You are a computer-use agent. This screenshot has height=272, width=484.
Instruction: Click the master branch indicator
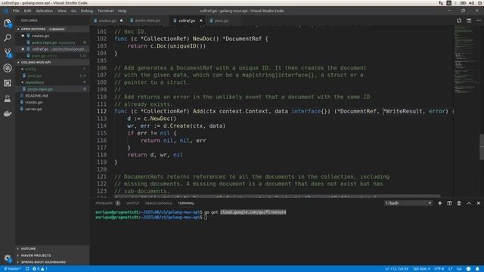pyautogui.click(x=12, y=269)
